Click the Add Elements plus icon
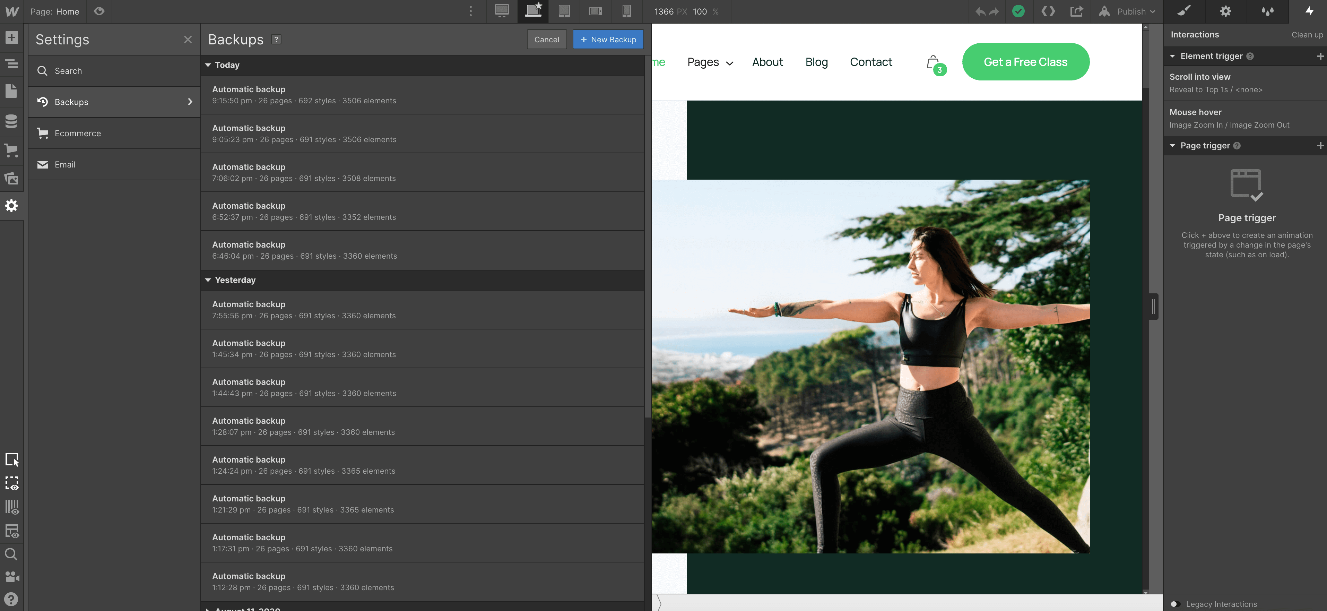1327x611 pixels. (11, 37)
